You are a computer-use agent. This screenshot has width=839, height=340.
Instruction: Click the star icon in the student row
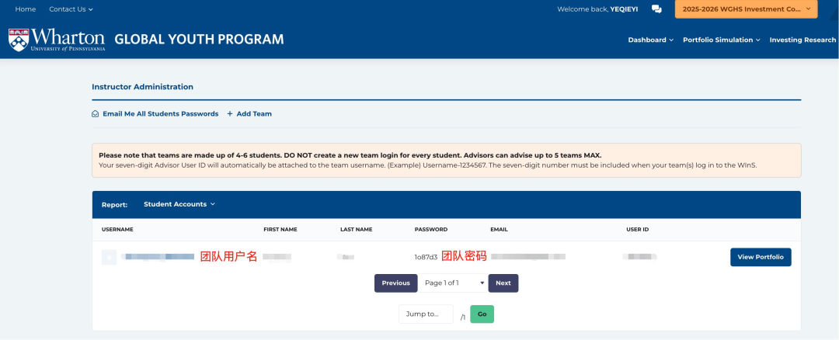click(x=110, y=257)
